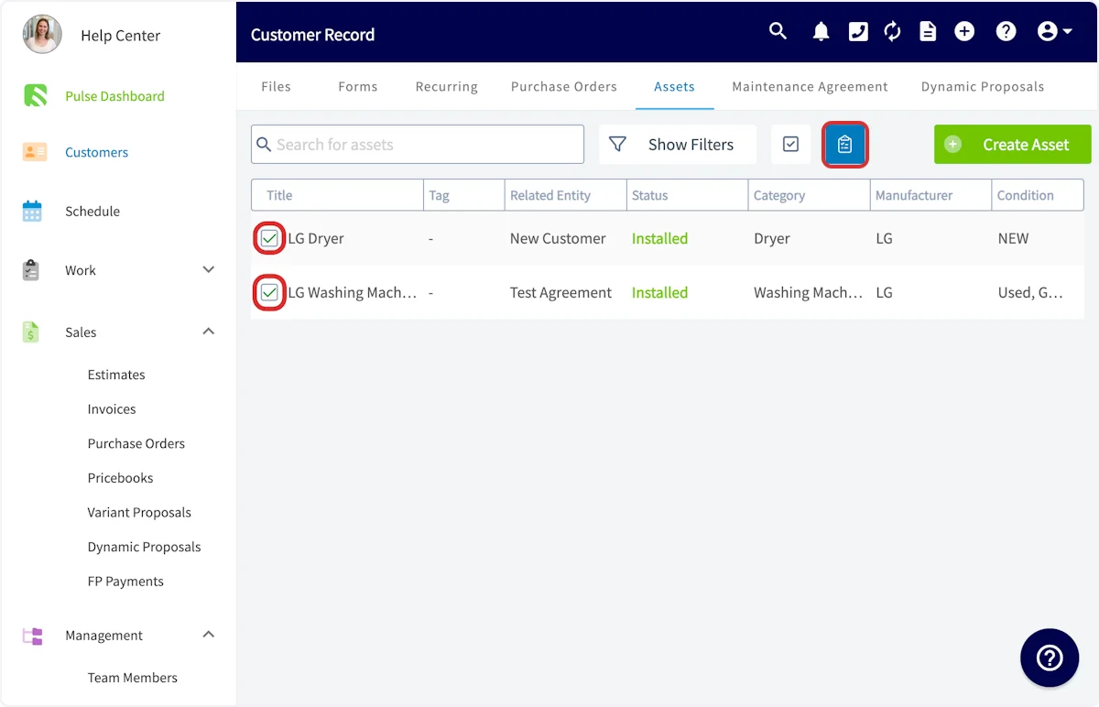
Task: Click Installed status in LG Dryer row
Action: (659, 239)
